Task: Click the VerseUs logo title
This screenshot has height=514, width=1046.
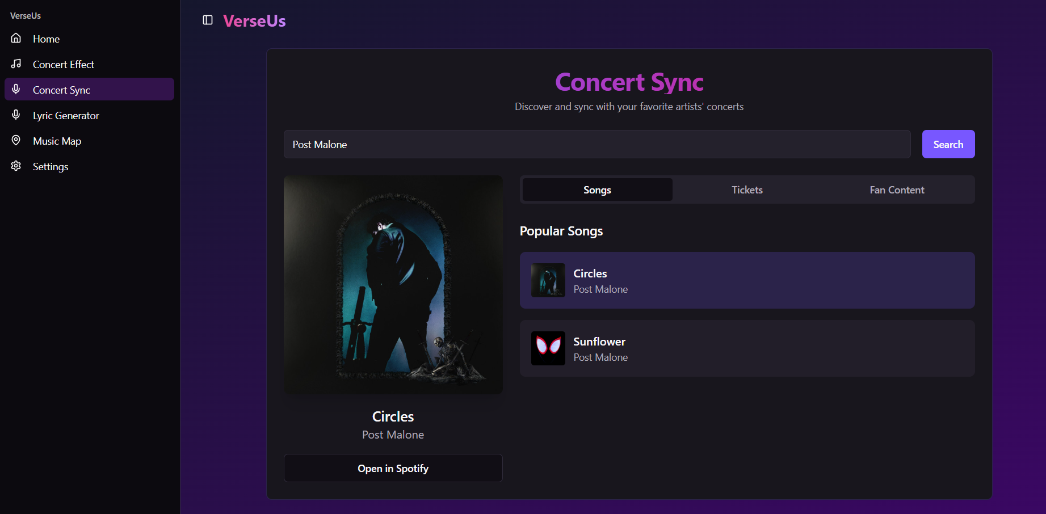Action: click(254, 21)
